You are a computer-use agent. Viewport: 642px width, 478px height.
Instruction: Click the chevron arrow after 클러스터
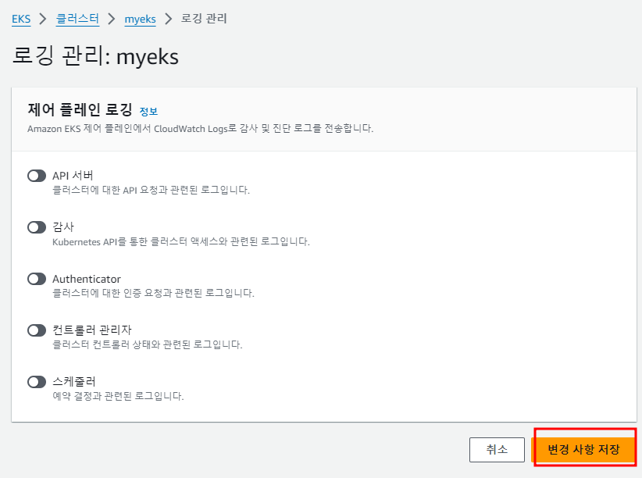click(112, 19)
